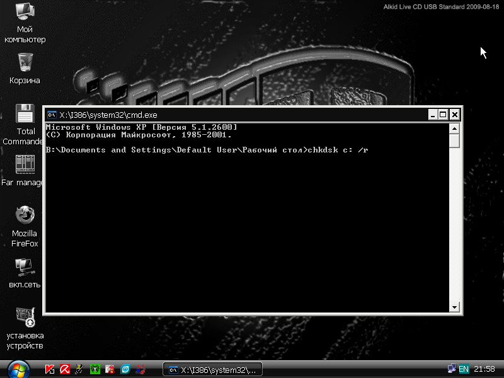Click the network computers tray icon
Image resolution: width=504 pixels, height=378 pixels.
point(452,369)
